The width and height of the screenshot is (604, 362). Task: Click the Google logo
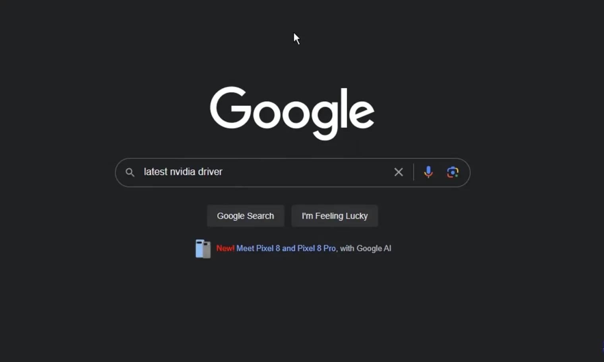coord(292,113)
